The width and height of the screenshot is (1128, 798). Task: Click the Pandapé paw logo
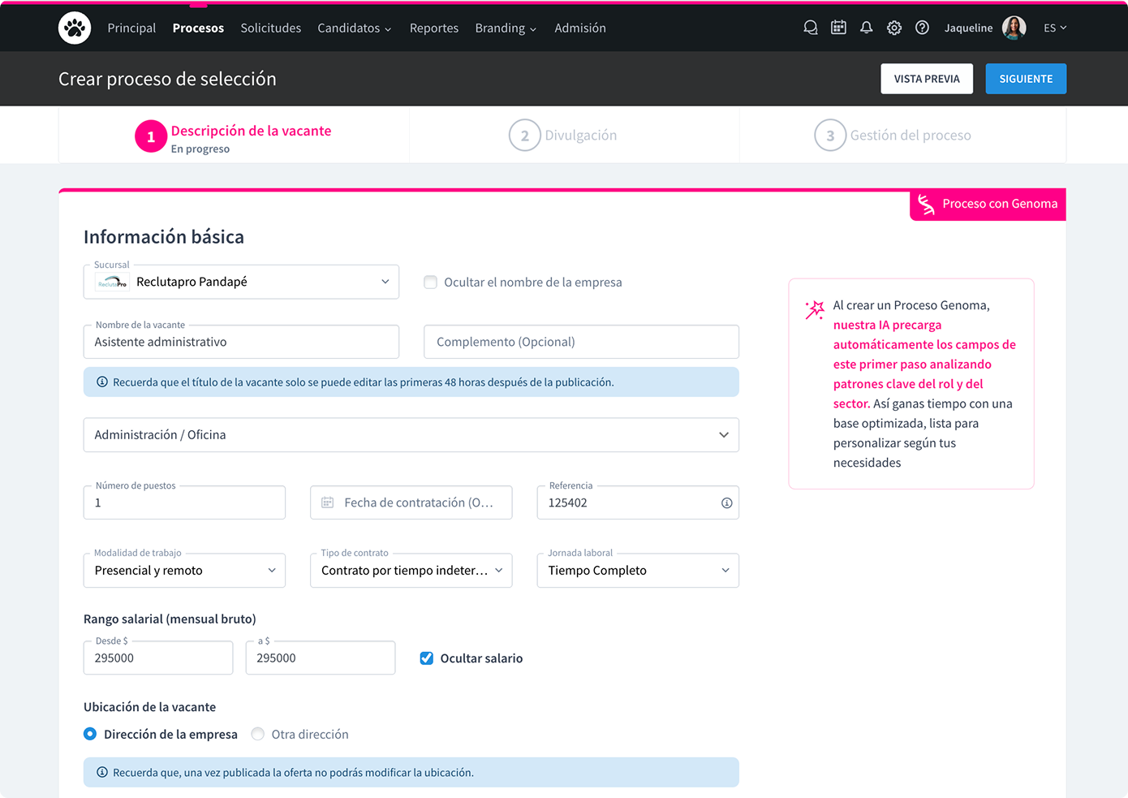tap(75, 28)
